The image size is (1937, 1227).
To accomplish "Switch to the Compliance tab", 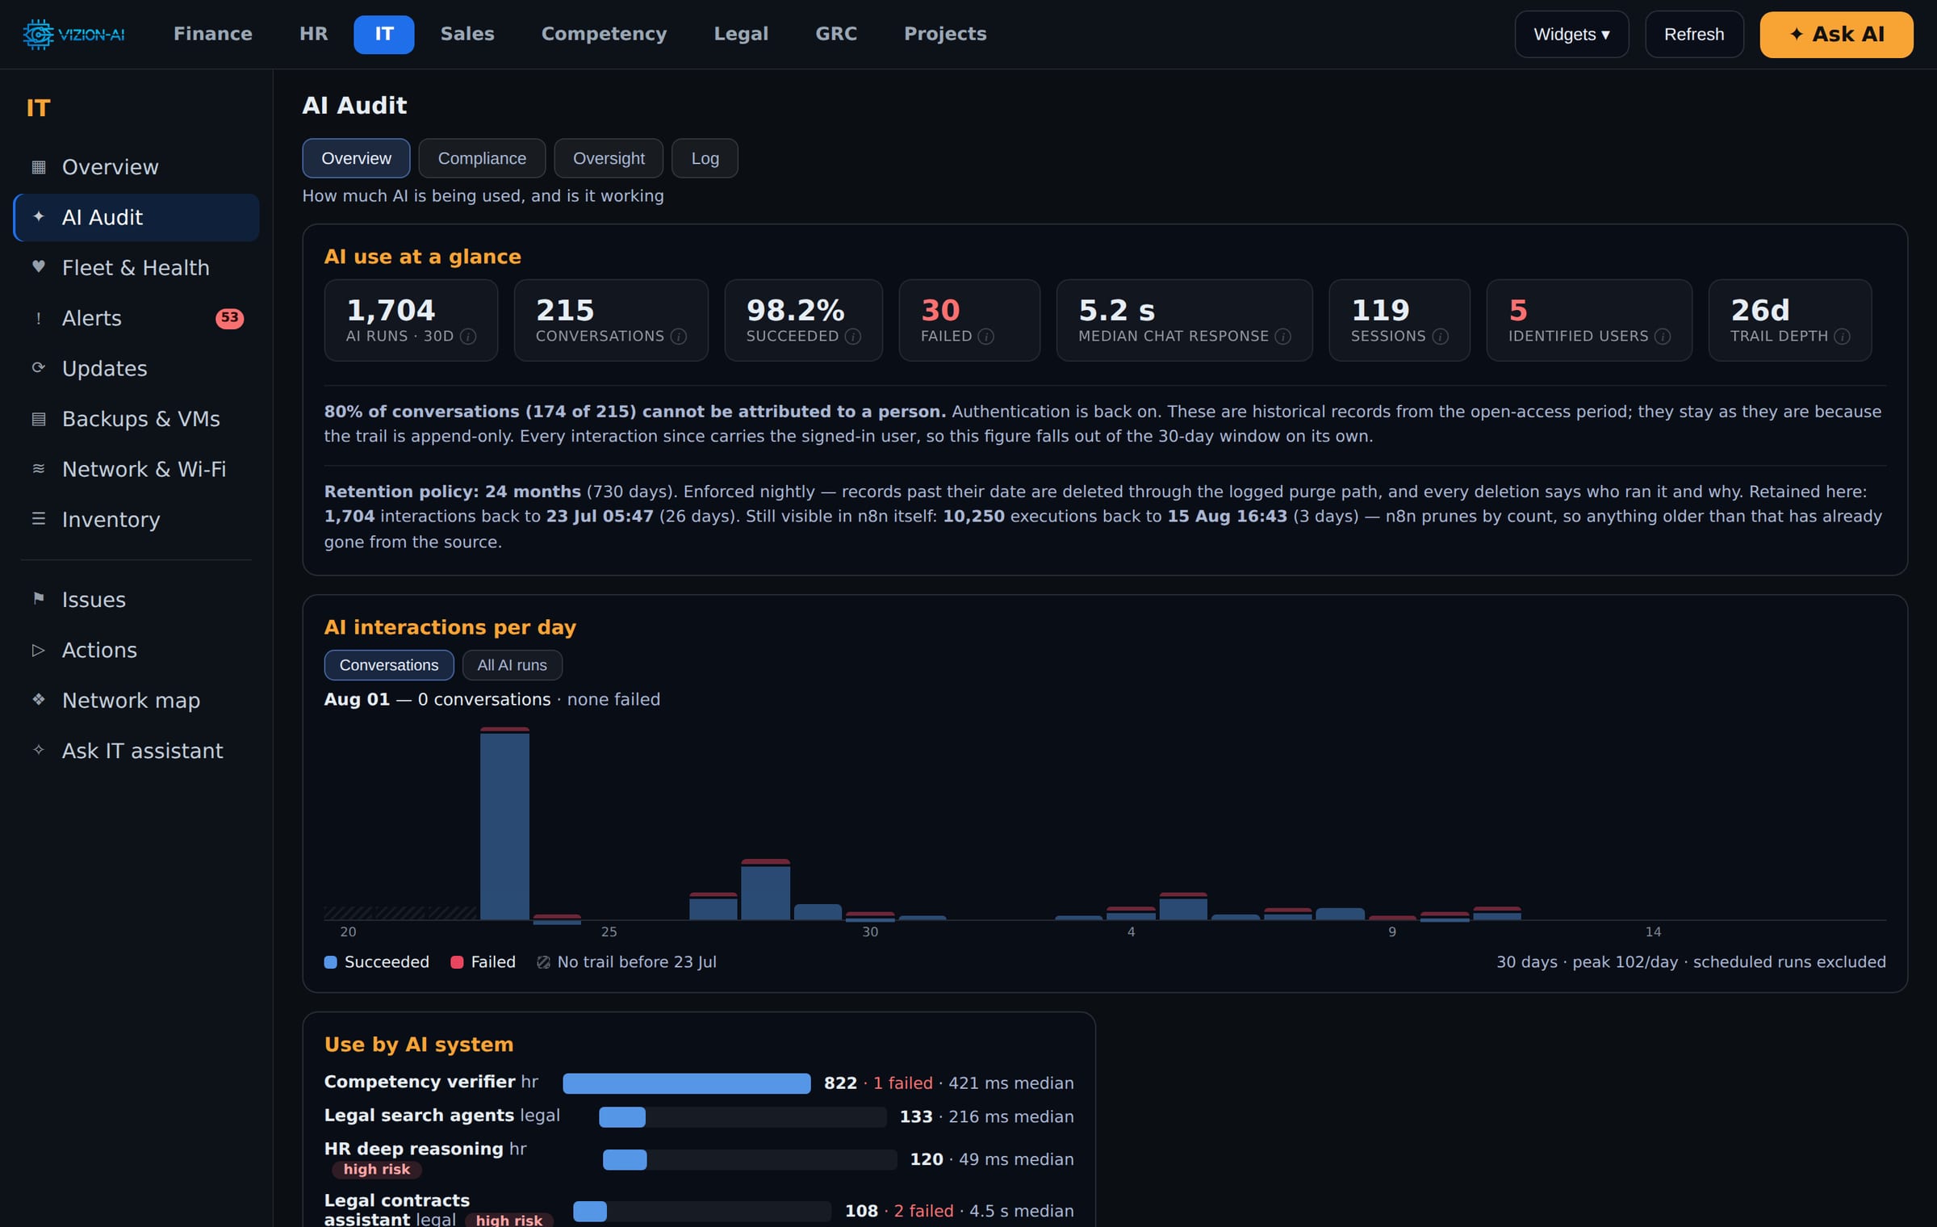I will click(x=482, y=158).
